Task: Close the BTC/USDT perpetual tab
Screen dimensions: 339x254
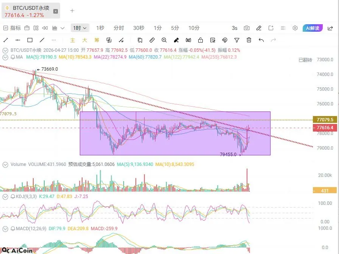Action: [x=56, y=11]
